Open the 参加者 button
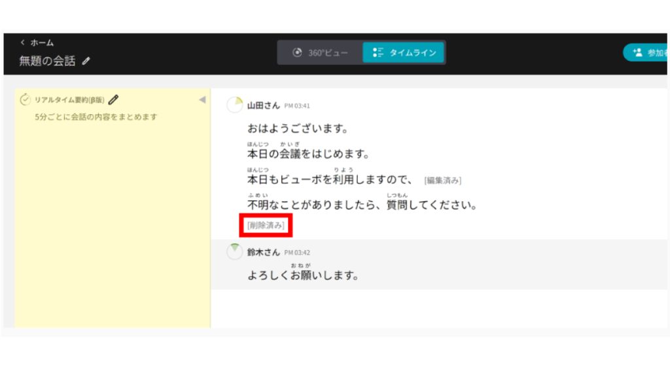This screenshot has height=376, width=670. point(648,53)
